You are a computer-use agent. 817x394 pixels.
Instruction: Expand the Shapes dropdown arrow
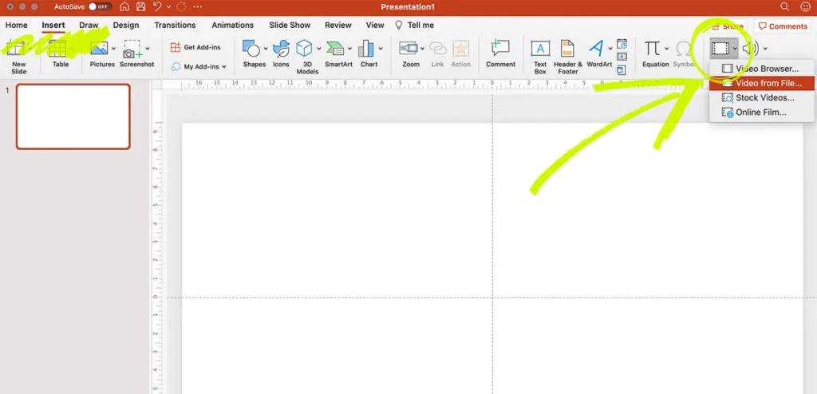point(265,49)
